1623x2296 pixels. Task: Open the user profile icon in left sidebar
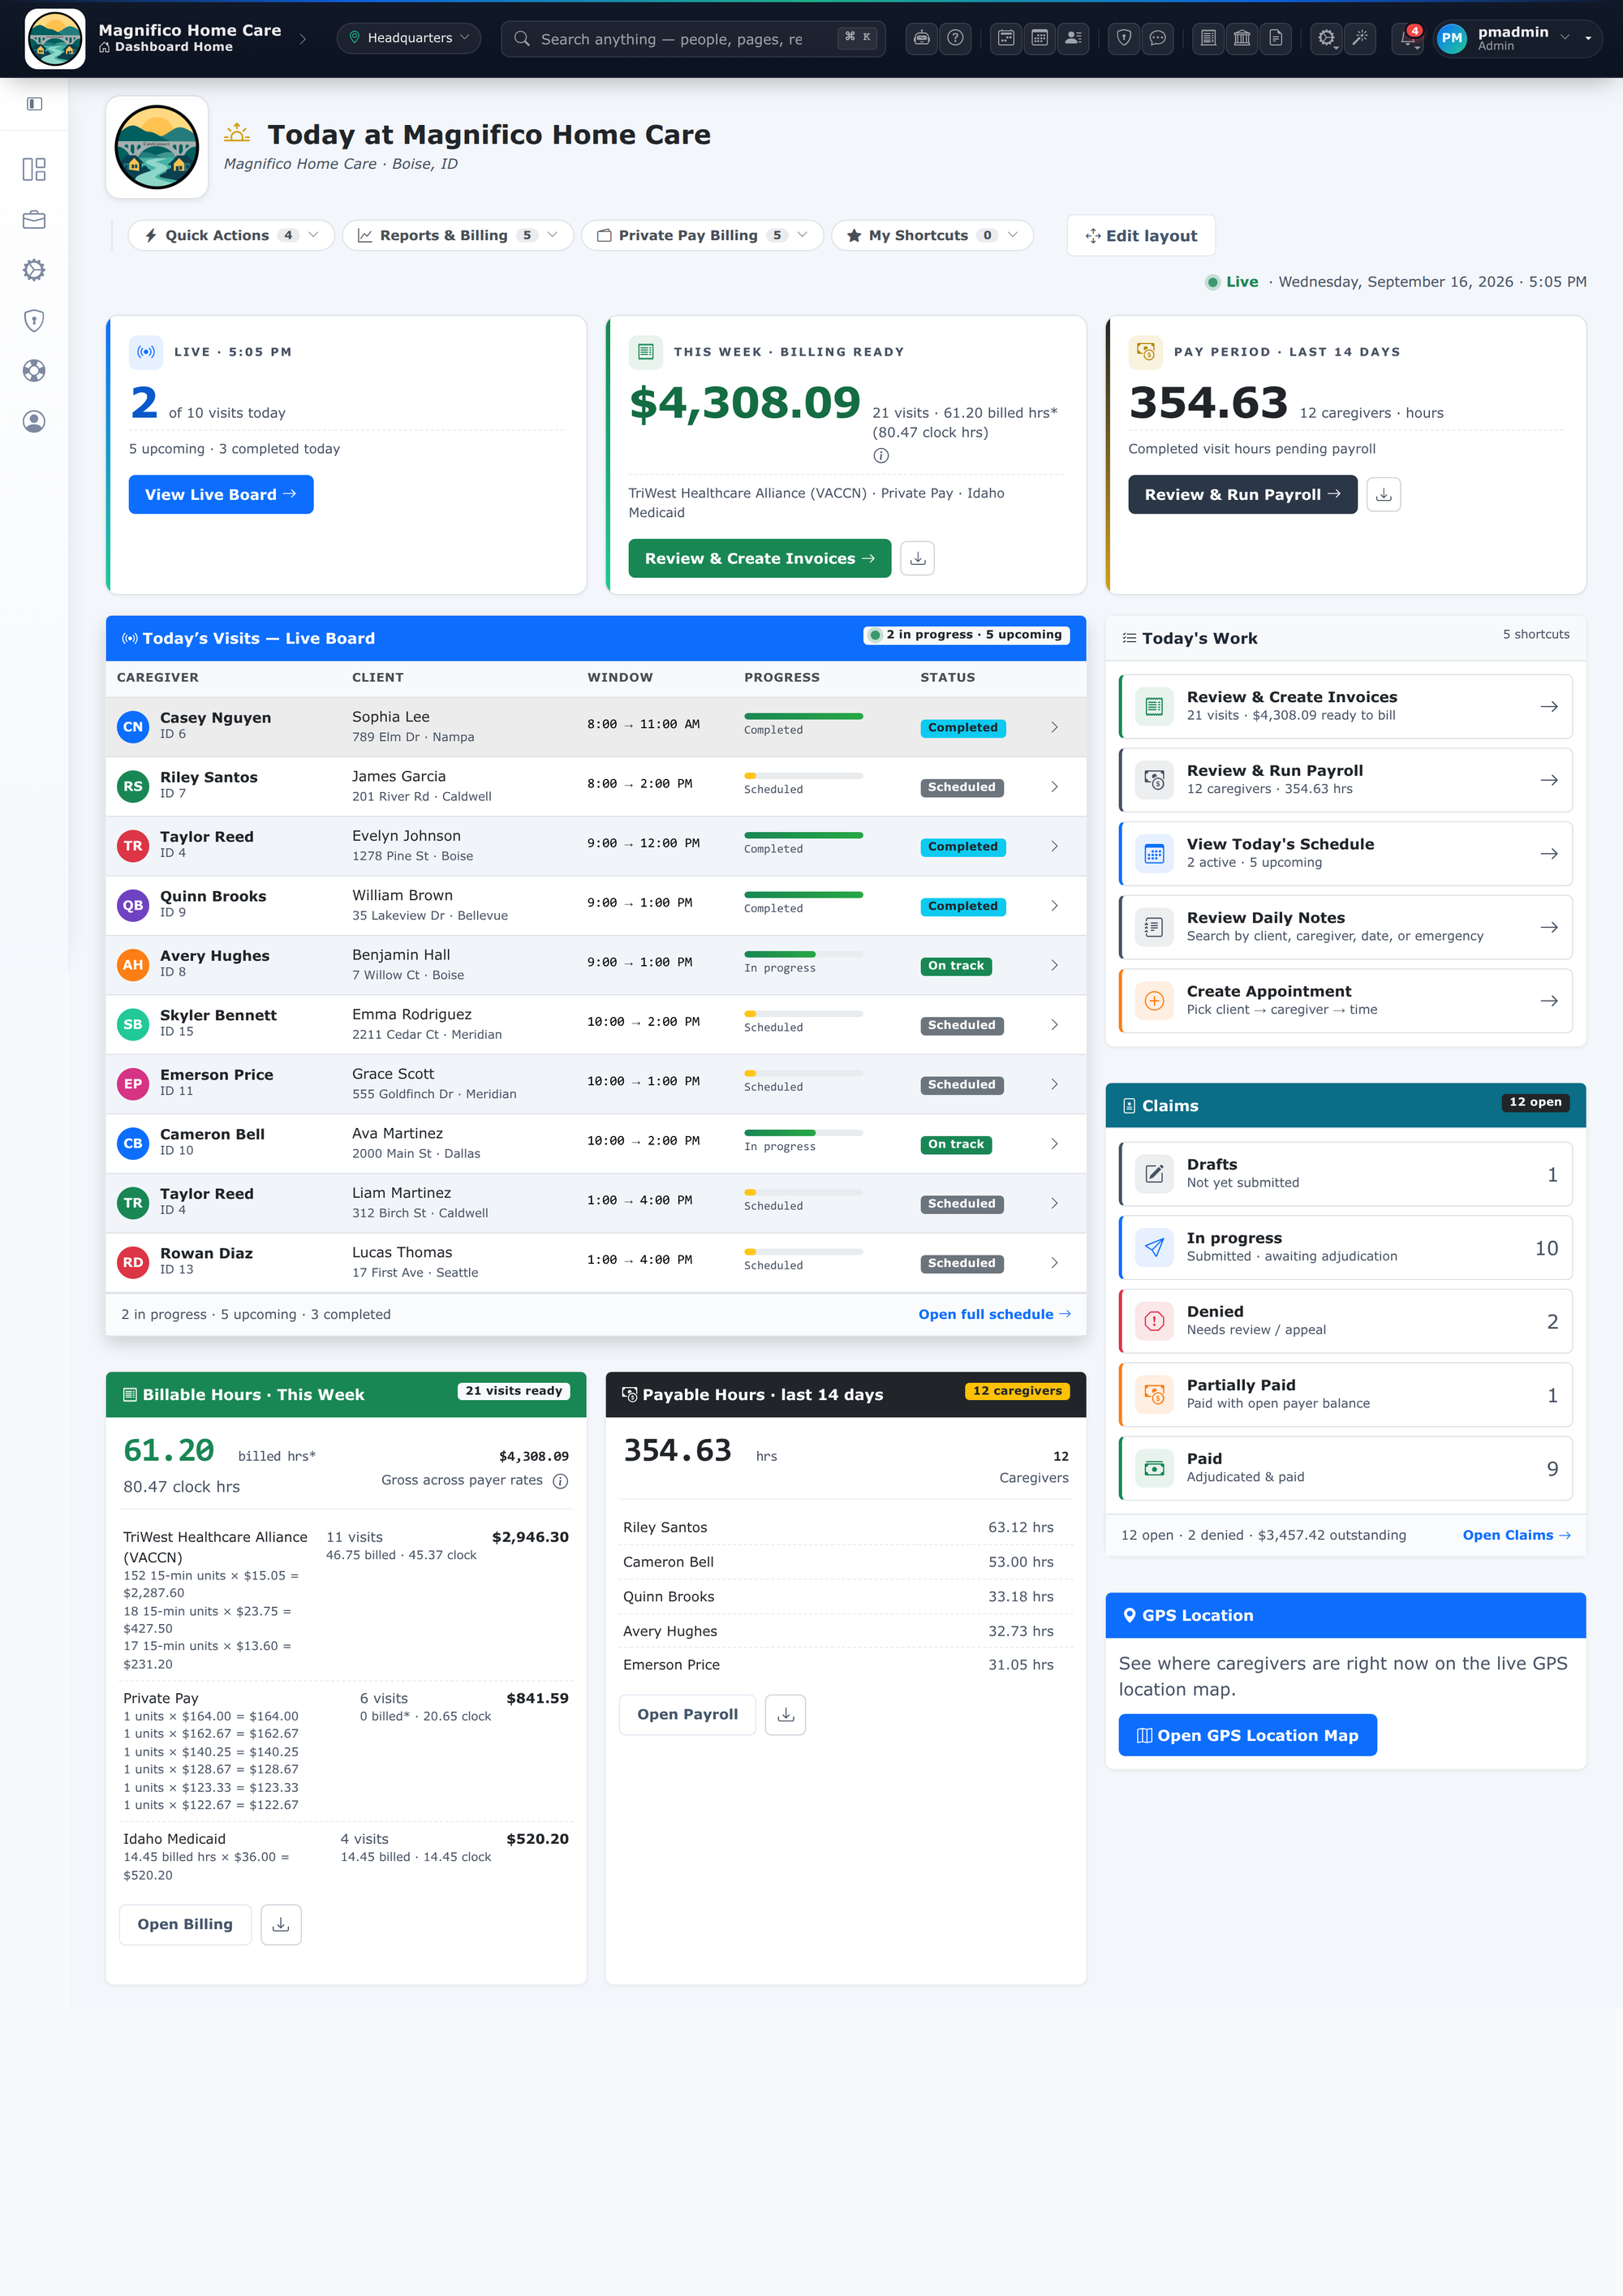34,422
